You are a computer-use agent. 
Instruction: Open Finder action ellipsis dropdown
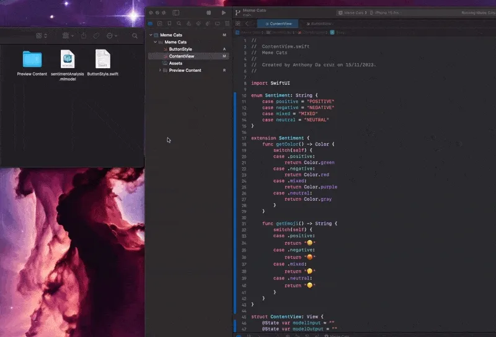pyautogui.click(x=111, y=36)
